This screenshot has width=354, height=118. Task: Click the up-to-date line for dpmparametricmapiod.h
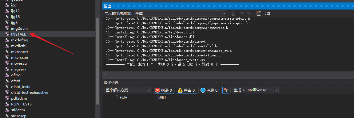tap(177, 23)
